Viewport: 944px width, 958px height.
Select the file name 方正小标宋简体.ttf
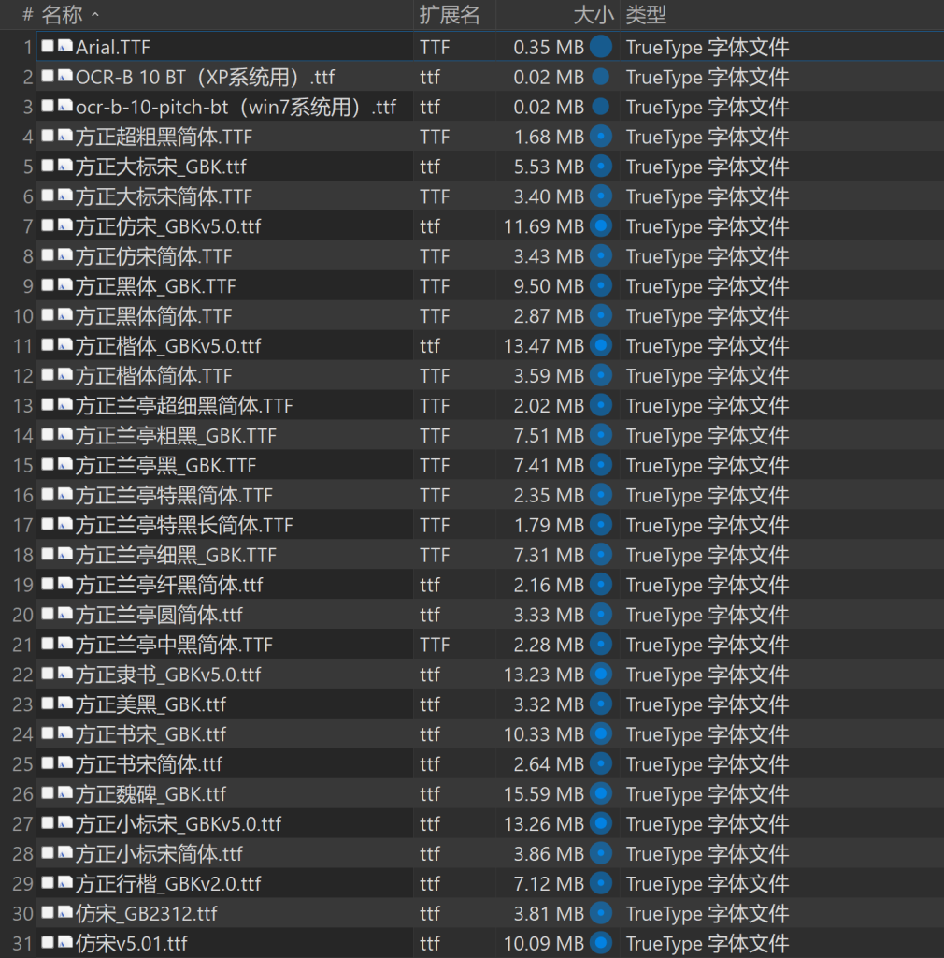click(x=159, y=853)
